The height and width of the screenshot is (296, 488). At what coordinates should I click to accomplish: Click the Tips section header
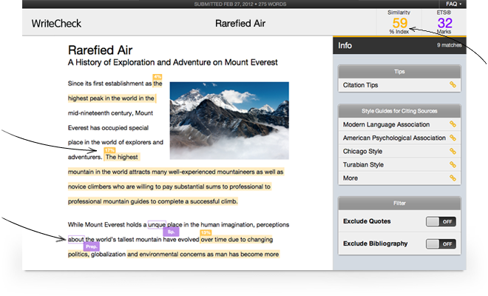pos(399,72)
